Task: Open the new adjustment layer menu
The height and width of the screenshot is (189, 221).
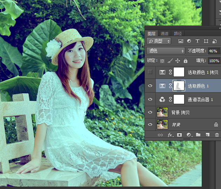Action: 189,135
